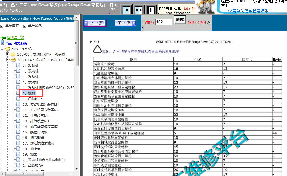Open 11、发动机固定装置RH
This screenshot has height=176, width=287.
(x=41, y=110)
